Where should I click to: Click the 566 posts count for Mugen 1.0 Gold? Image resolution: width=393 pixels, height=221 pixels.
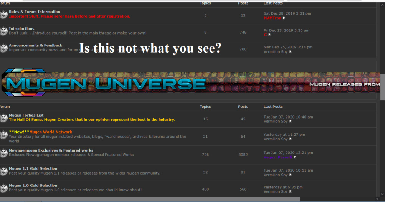pos(243,189)
